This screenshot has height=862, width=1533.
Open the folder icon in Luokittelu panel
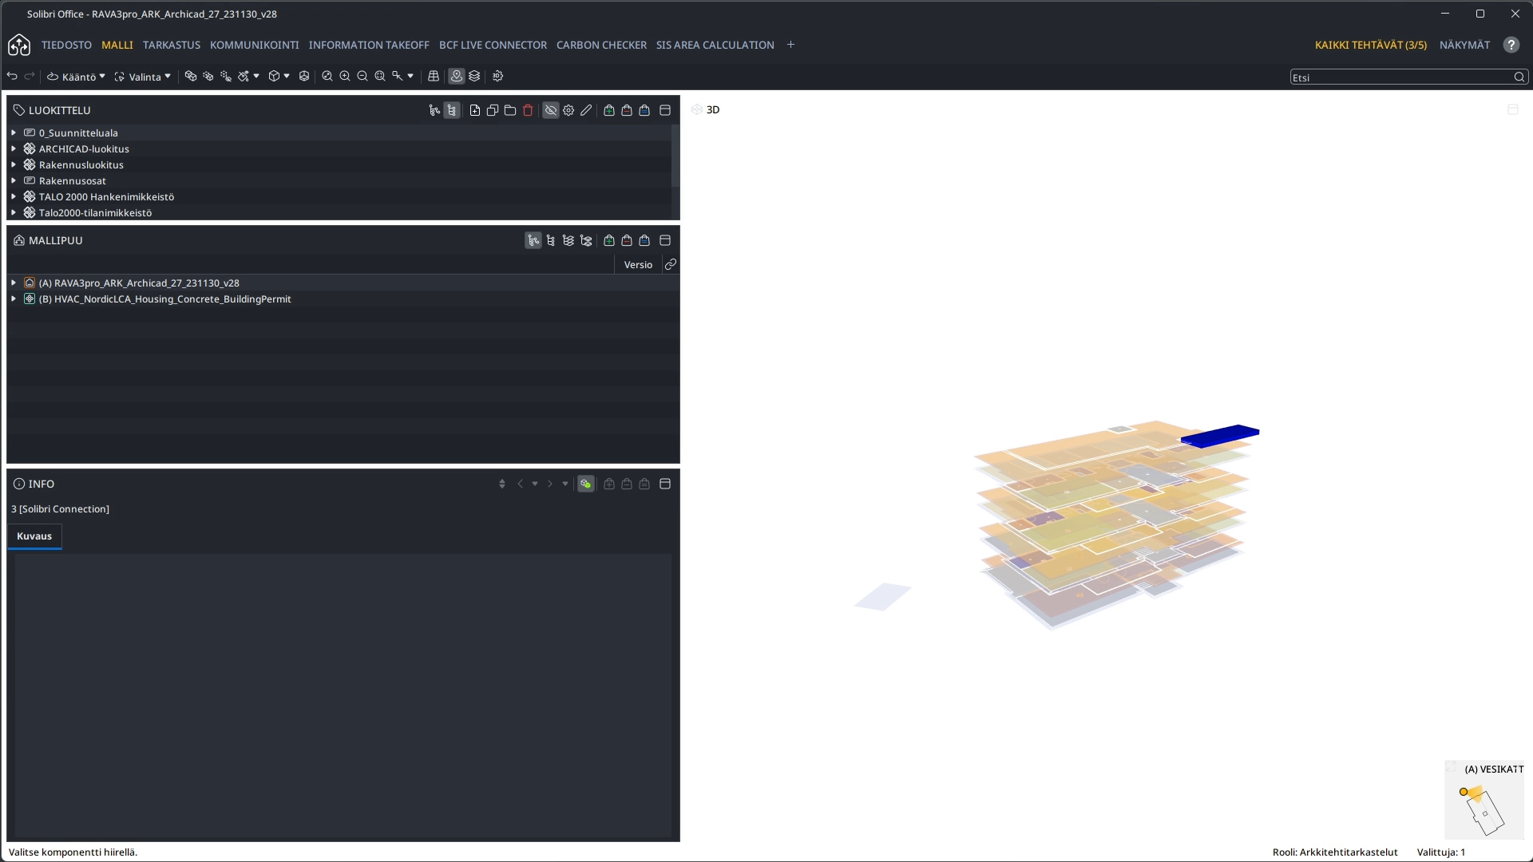tap(510, 111)
